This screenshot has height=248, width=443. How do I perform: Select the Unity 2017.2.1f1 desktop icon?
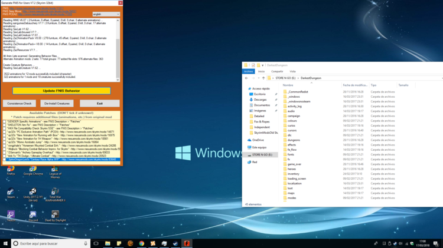point(33,195)
